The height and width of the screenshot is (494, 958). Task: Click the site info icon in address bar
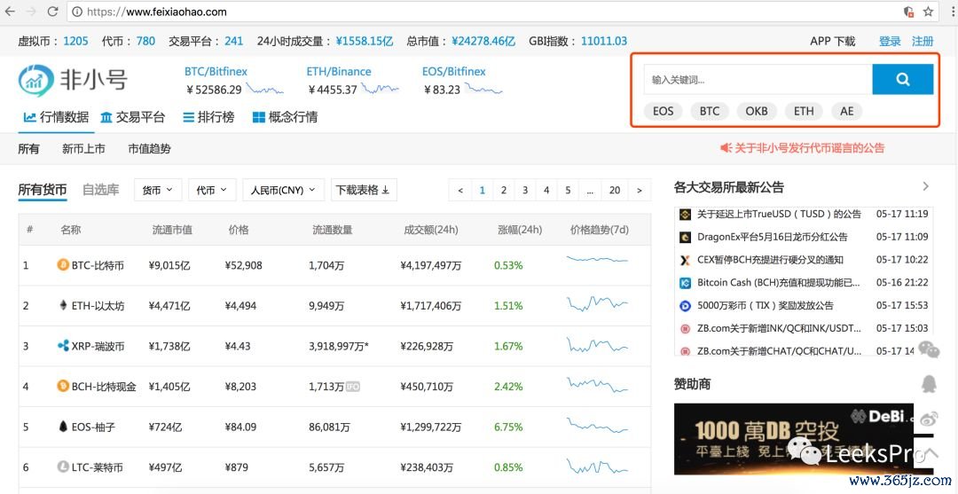[x=77, y=12]
